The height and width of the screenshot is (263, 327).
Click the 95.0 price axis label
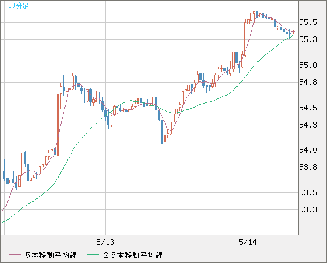point(308,65)
